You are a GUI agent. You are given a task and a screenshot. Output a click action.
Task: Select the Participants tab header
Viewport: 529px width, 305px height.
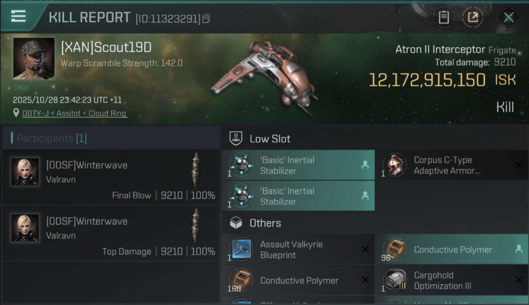[51, 138]
